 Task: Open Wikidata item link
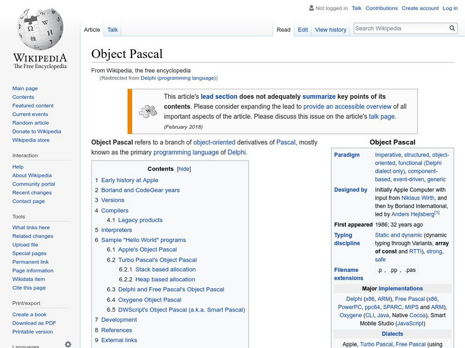[28, 279]
